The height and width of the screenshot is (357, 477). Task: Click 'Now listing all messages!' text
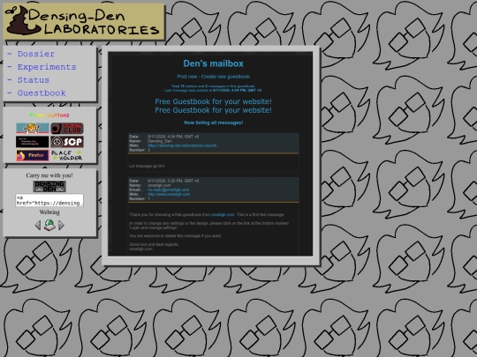pyautogui.click(x=213, y=123)
